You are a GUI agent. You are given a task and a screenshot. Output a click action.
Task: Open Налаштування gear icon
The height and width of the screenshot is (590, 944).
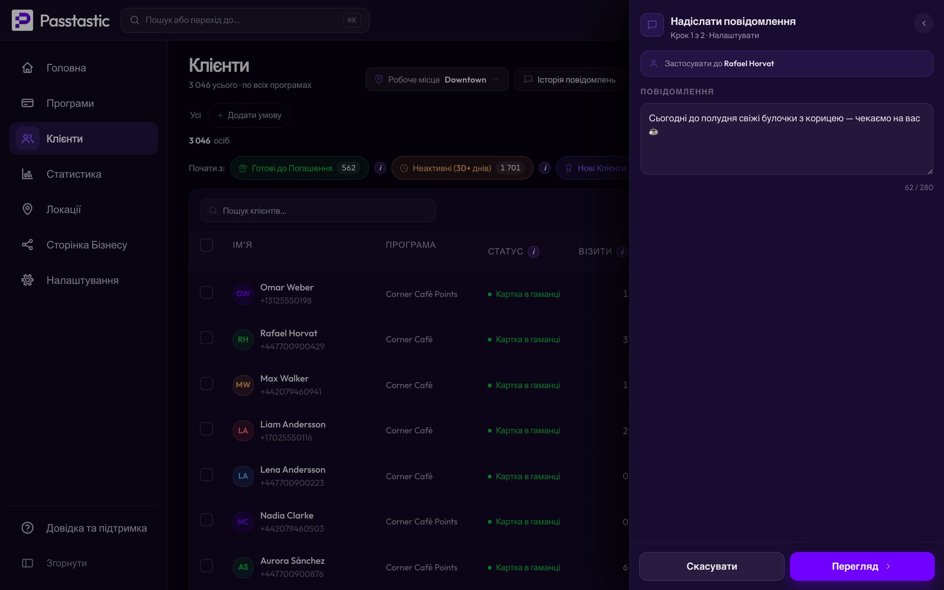click(x=28, y=280)
